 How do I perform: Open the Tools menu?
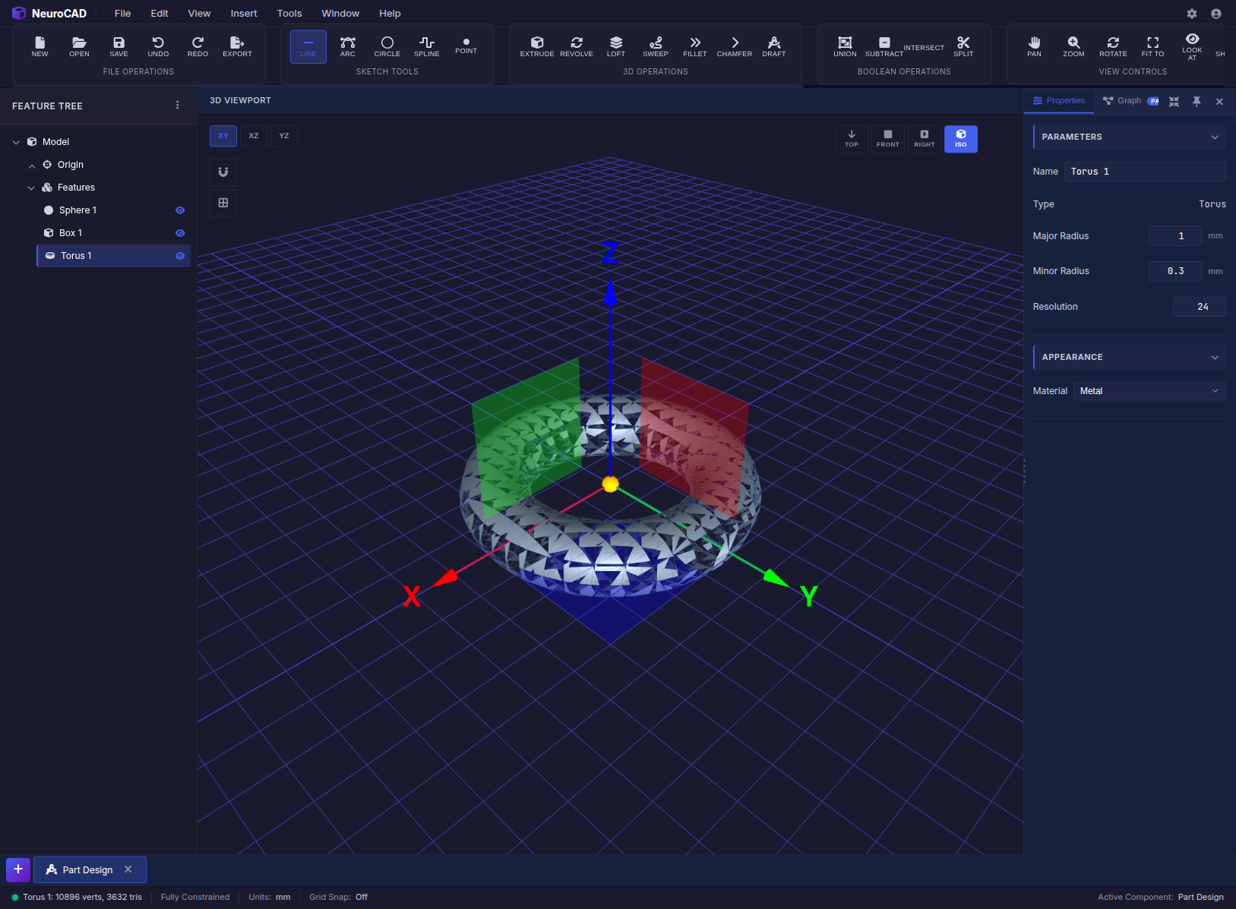pos(289,13)
